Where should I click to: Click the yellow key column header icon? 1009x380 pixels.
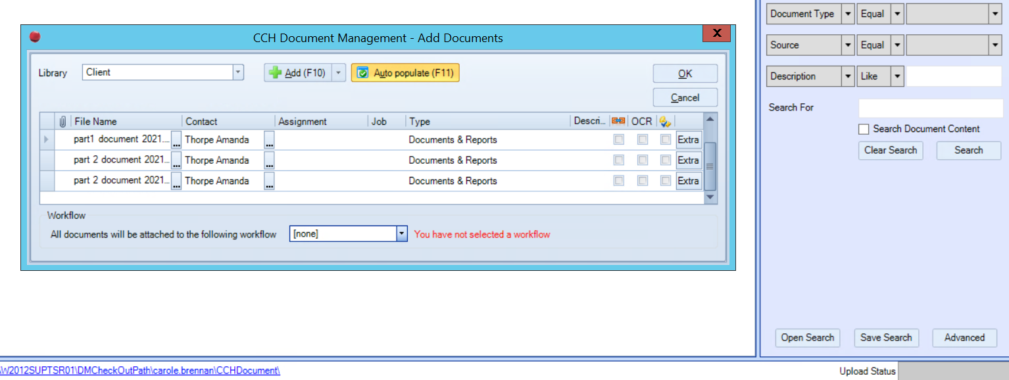tap(665, 121)
